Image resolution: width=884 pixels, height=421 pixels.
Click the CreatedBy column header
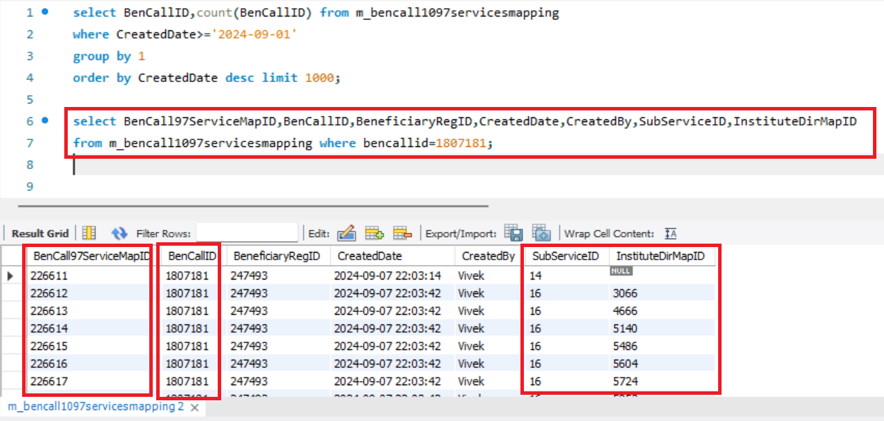(x=488, y=256)
